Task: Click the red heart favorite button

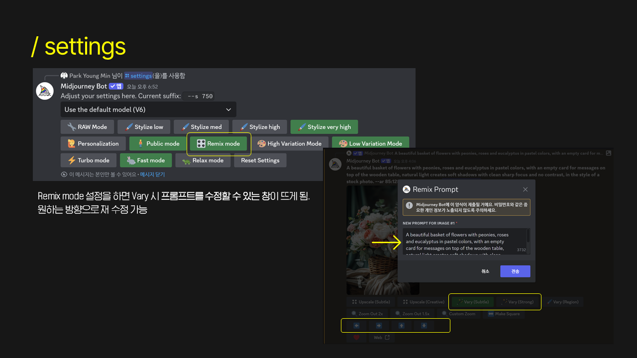Action: 356,338
